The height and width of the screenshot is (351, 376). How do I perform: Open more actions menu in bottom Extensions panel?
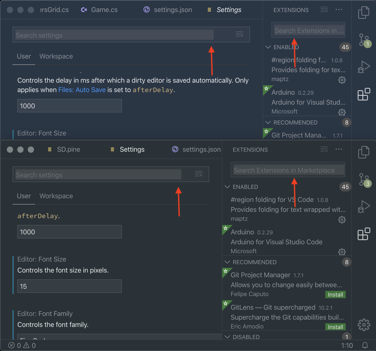pyautogui.click(x=339, y=149)
